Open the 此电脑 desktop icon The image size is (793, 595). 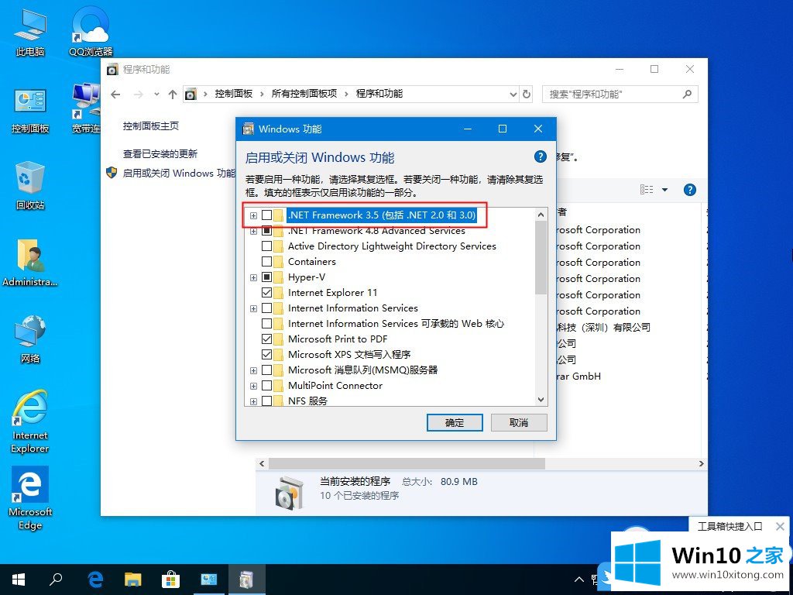pos(30,31)
